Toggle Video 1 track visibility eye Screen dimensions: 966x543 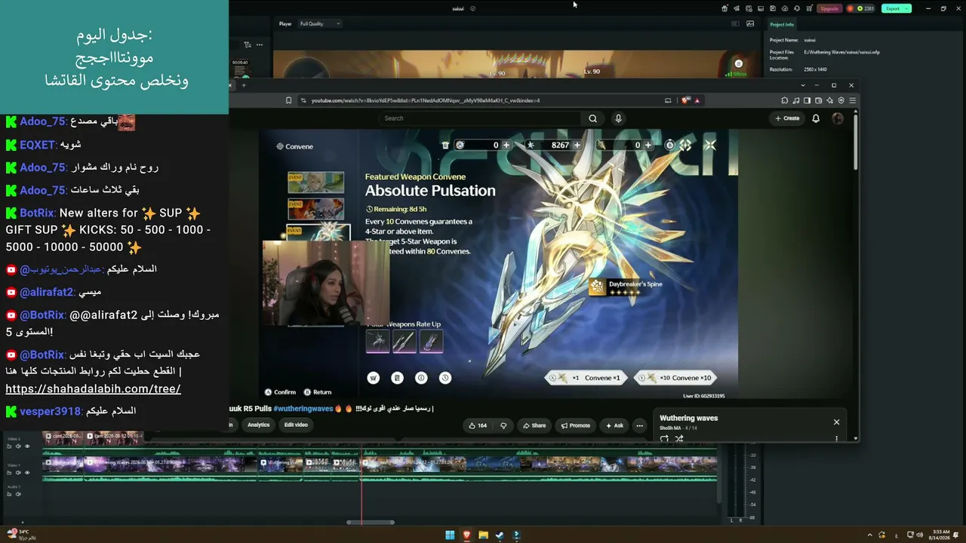tap(27, 473)
